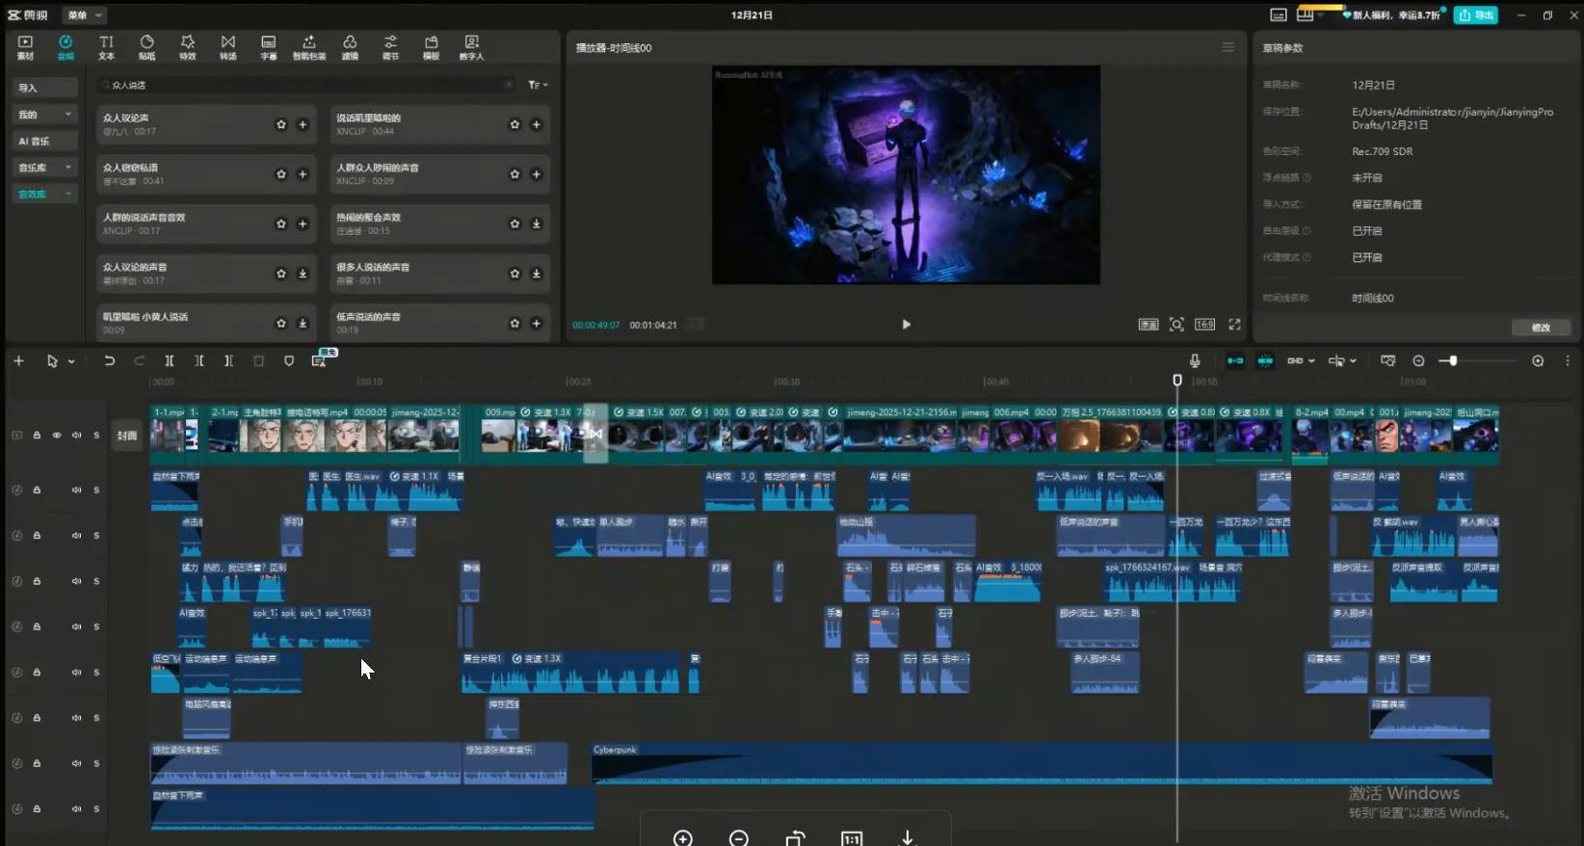Open the 模板 templates icon
The image size is (1584, 846).
(x=431, y=47)
